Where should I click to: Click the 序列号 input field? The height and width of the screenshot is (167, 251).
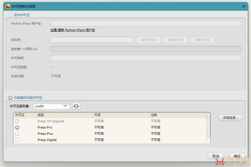pyautogui.click(x=92, y=40)
